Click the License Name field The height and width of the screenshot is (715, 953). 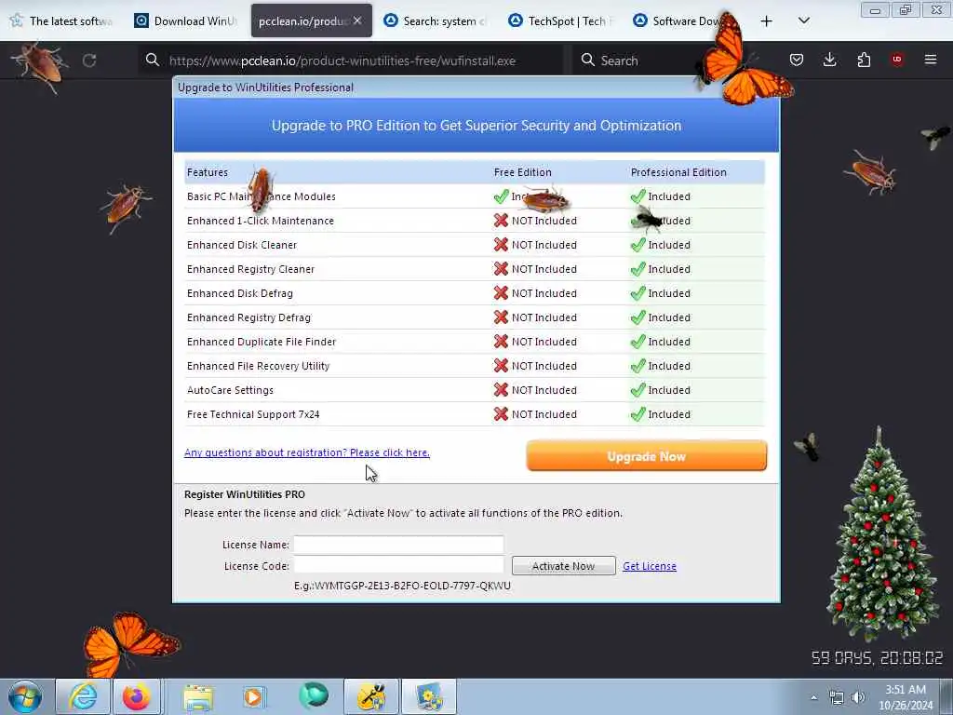[x=398, y=544]
